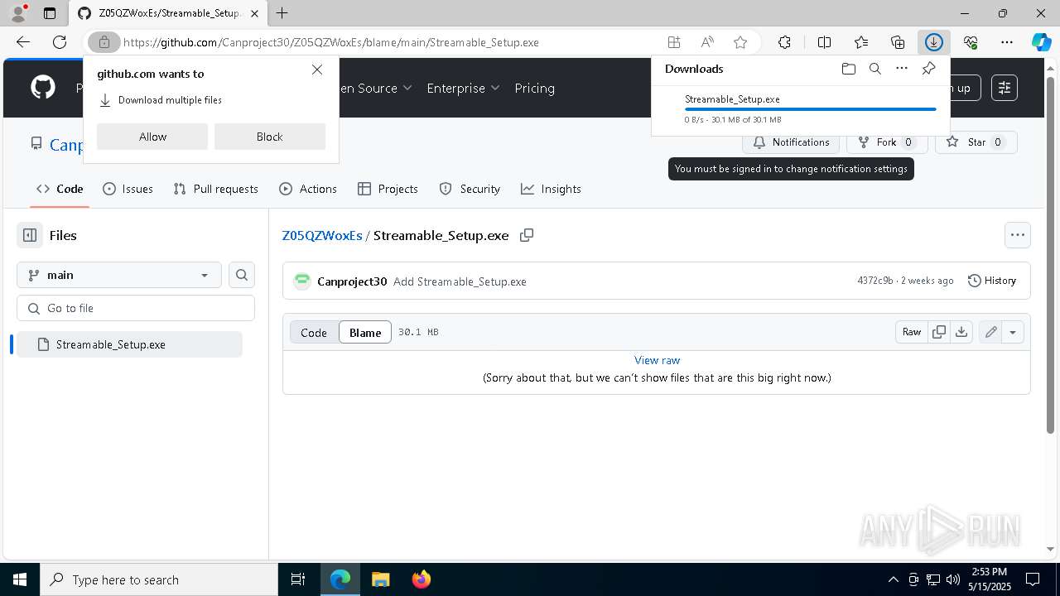Open the Favorites list icon

(861, 42)
